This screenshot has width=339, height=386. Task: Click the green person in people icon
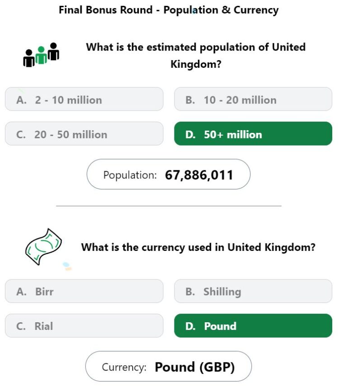coord(41,55)
